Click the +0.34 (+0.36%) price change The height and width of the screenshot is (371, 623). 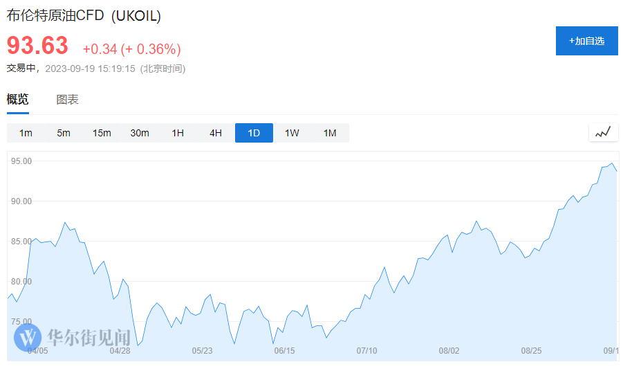[131, 49]
